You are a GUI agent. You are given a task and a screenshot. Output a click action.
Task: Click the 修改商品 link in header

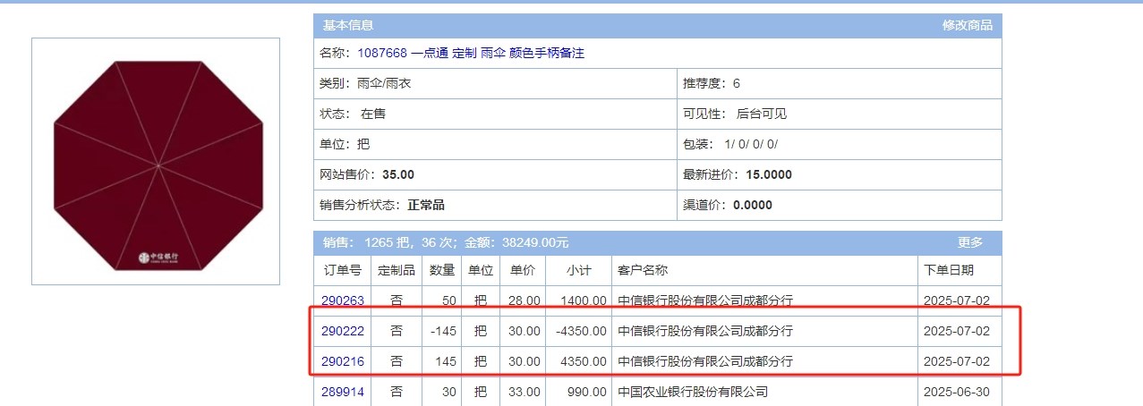pyautogui.click(x=967, y=25)
